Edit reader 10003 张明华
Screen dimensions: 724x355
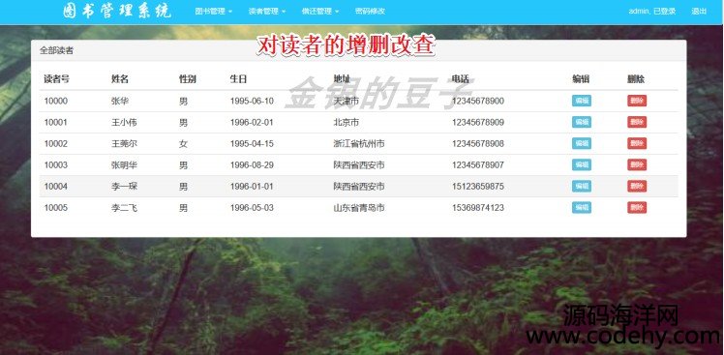(x=582, y=164)
